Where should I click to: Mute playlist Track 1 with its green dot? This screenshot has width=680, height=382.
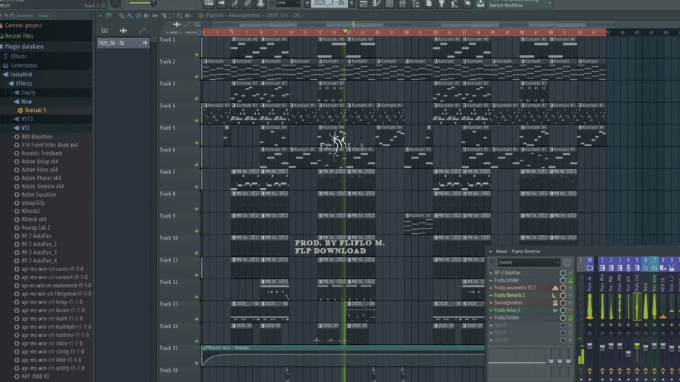(196, 55)
